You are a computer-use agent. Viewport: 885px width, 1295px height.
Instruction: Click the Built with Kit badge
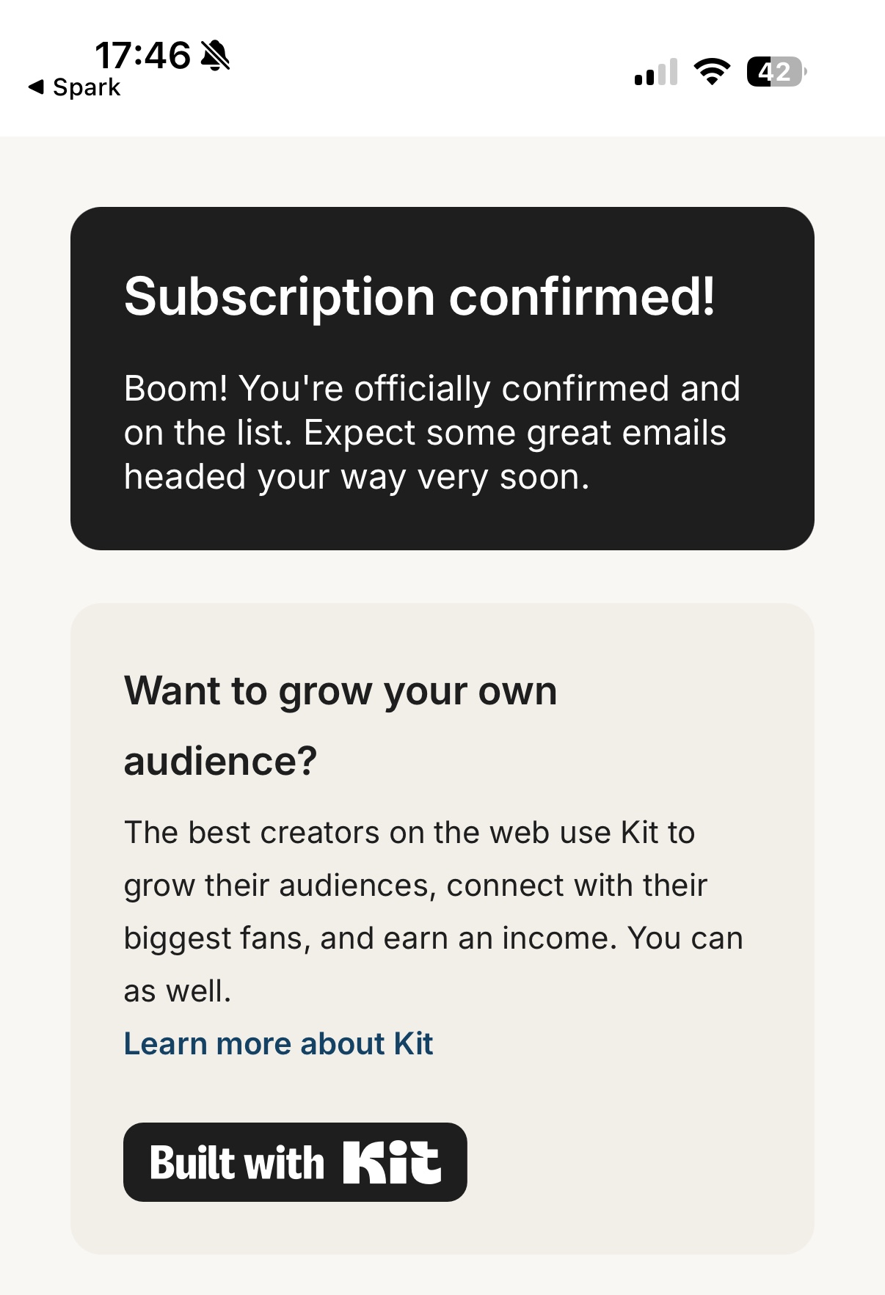(295, 1162)
